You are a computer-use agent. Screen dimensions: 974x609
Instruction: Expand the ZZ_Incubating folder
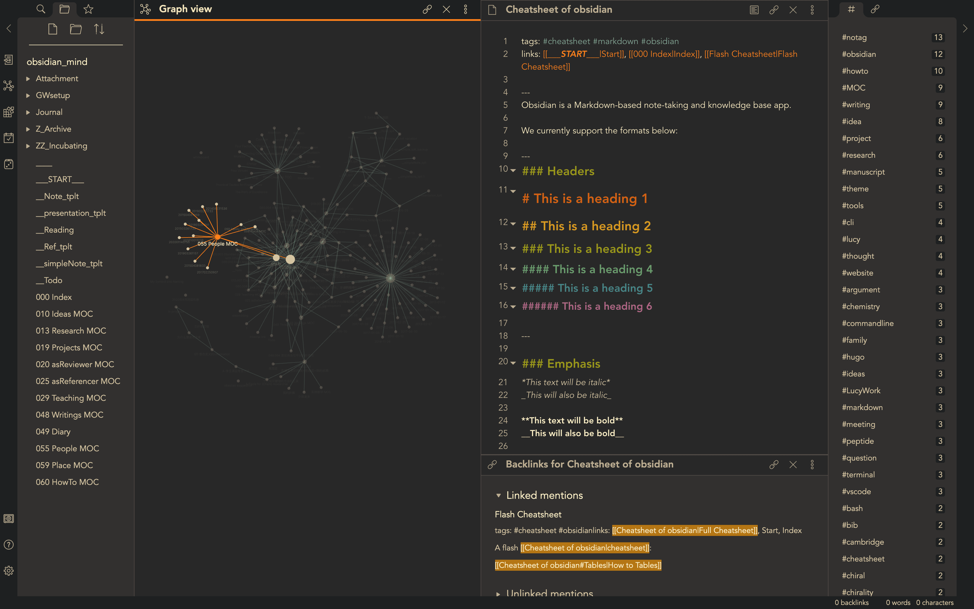pyautogui.click(x=28, y=146)
